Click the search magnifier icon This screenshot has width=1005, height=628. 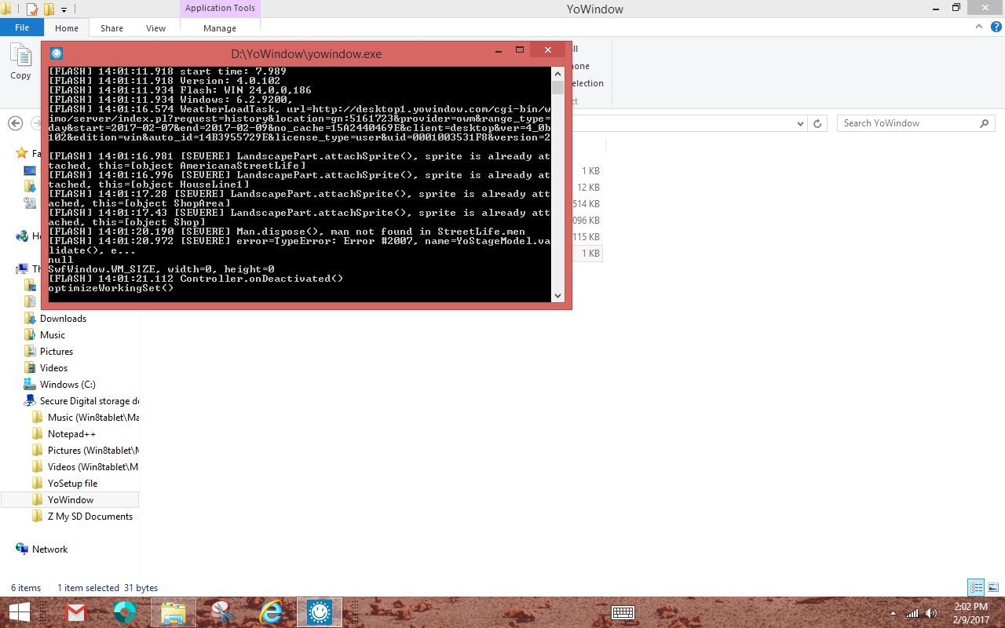[985, 123]
